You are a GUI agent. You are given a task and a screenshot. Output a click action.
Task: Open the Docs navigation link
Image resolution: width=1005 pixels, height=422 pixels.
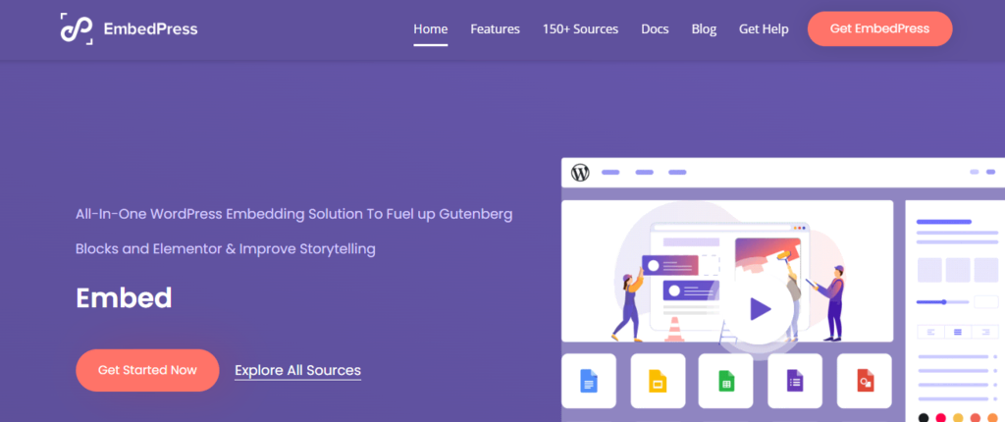pos(655,29)
